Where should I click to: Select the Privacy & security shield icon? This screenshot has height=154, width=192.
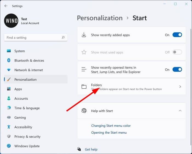click(x=9, y=136)
